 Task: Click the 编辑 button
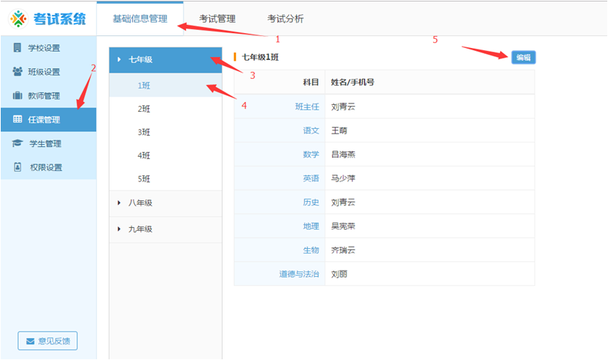pos(523,58)
